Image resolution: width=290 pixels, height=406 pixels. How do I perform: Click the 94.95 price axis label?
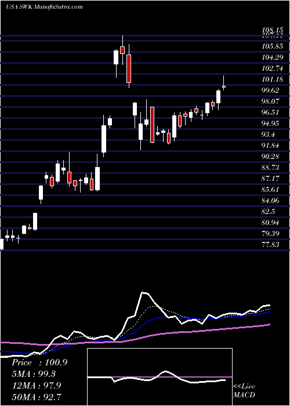point(270,123)
